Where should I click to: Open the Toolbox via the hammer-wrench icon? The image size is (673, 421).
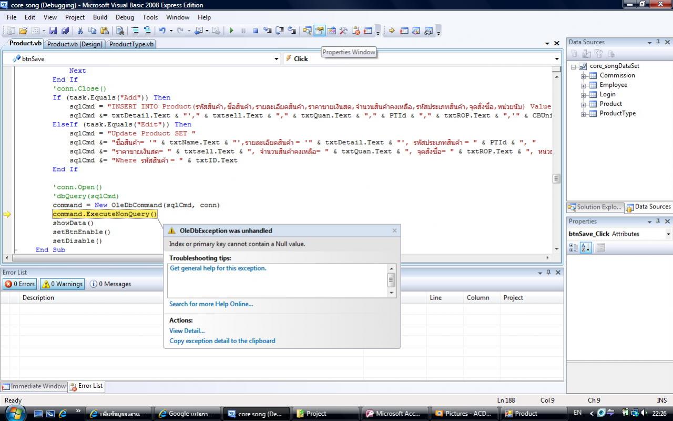pos(343,31)
